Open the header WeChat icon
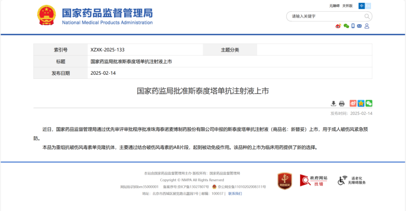This screenshot has width=406, height=211. point(346,26)
